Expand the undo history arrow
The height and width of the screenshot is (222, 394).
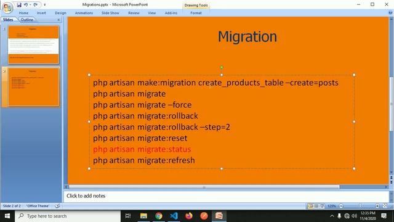(x=30, y=5)
